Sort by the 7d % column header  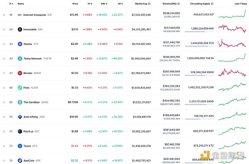[x=120, y=4]
